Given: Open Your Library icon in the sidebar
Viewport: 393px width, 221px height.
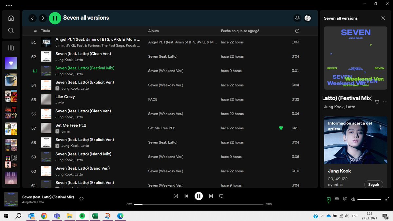Looking at the screenshot, I should click(11, 48).
